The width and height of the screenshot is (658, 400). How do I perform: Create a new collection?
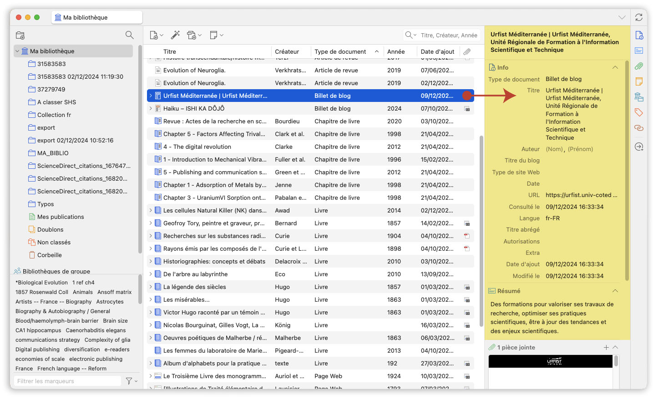(x=19, y=35)
